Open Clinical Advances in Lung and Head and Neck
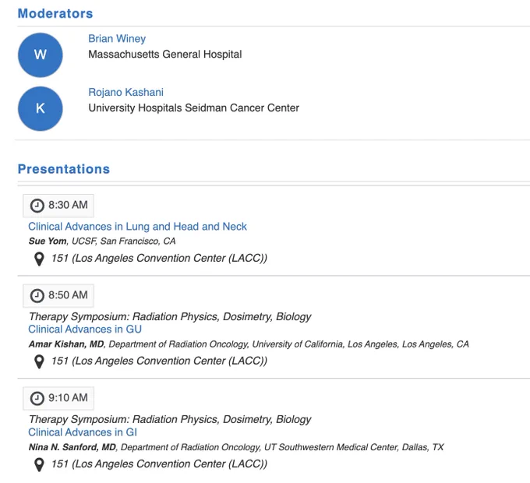Image resolution: width=530 pixels, height=483 pixels. pyautogui.click(x=137, y=226)
